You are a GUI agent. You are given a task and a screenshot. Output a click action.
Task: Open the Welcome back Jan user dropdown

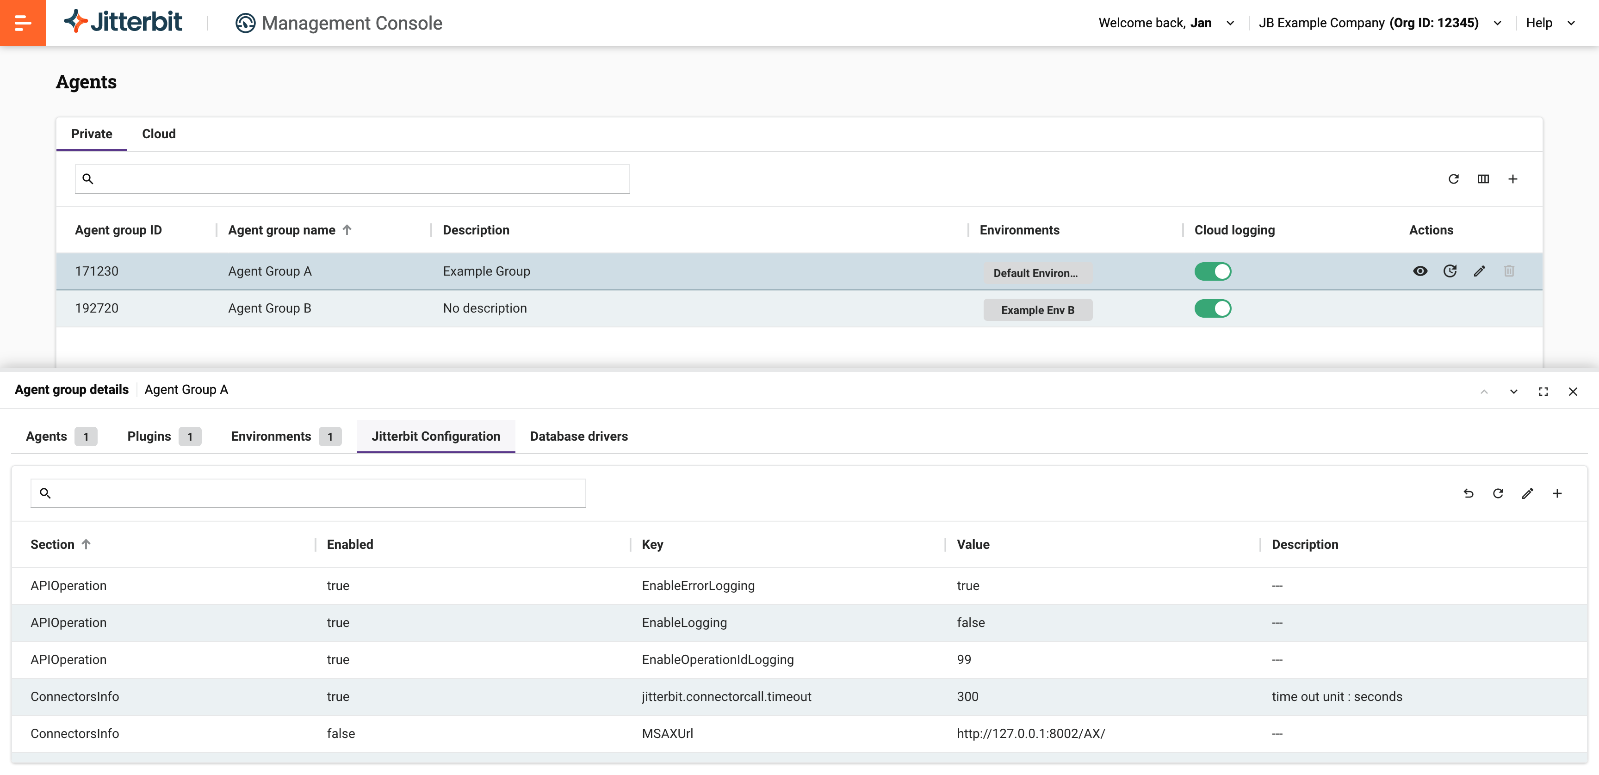tap(1166, 23)
